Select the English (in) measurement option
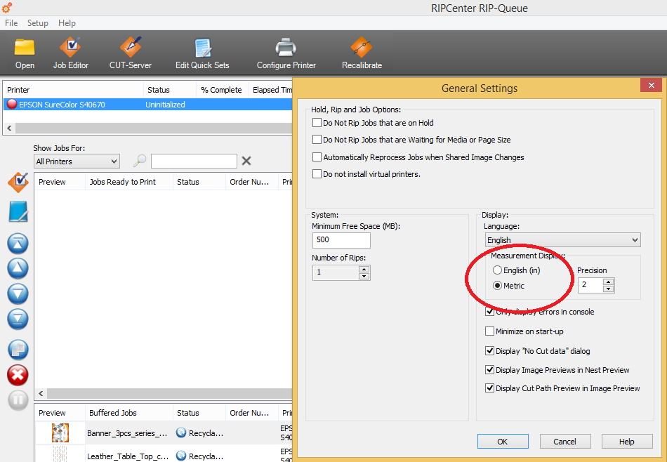This screenshot has height=462, width=667. pyautogui.click(x=498, y=270)
